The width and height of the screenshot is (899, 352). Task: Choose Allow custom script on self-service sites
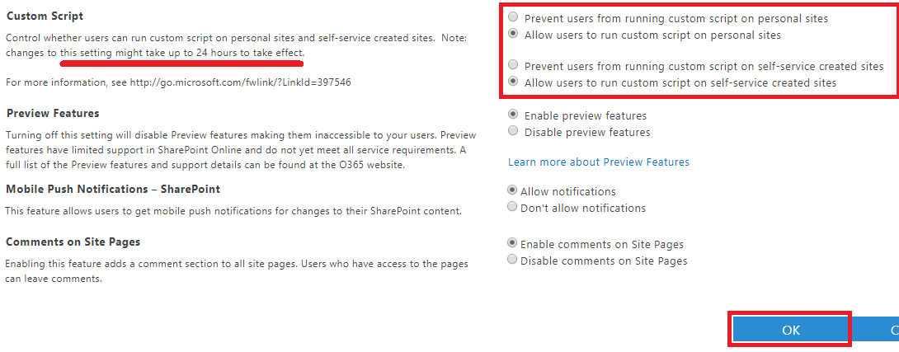pyautogui.click(x=515, y=82)
